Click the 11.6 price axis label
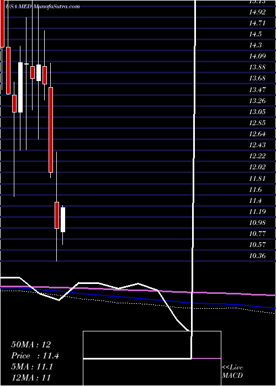 [256, 190]
